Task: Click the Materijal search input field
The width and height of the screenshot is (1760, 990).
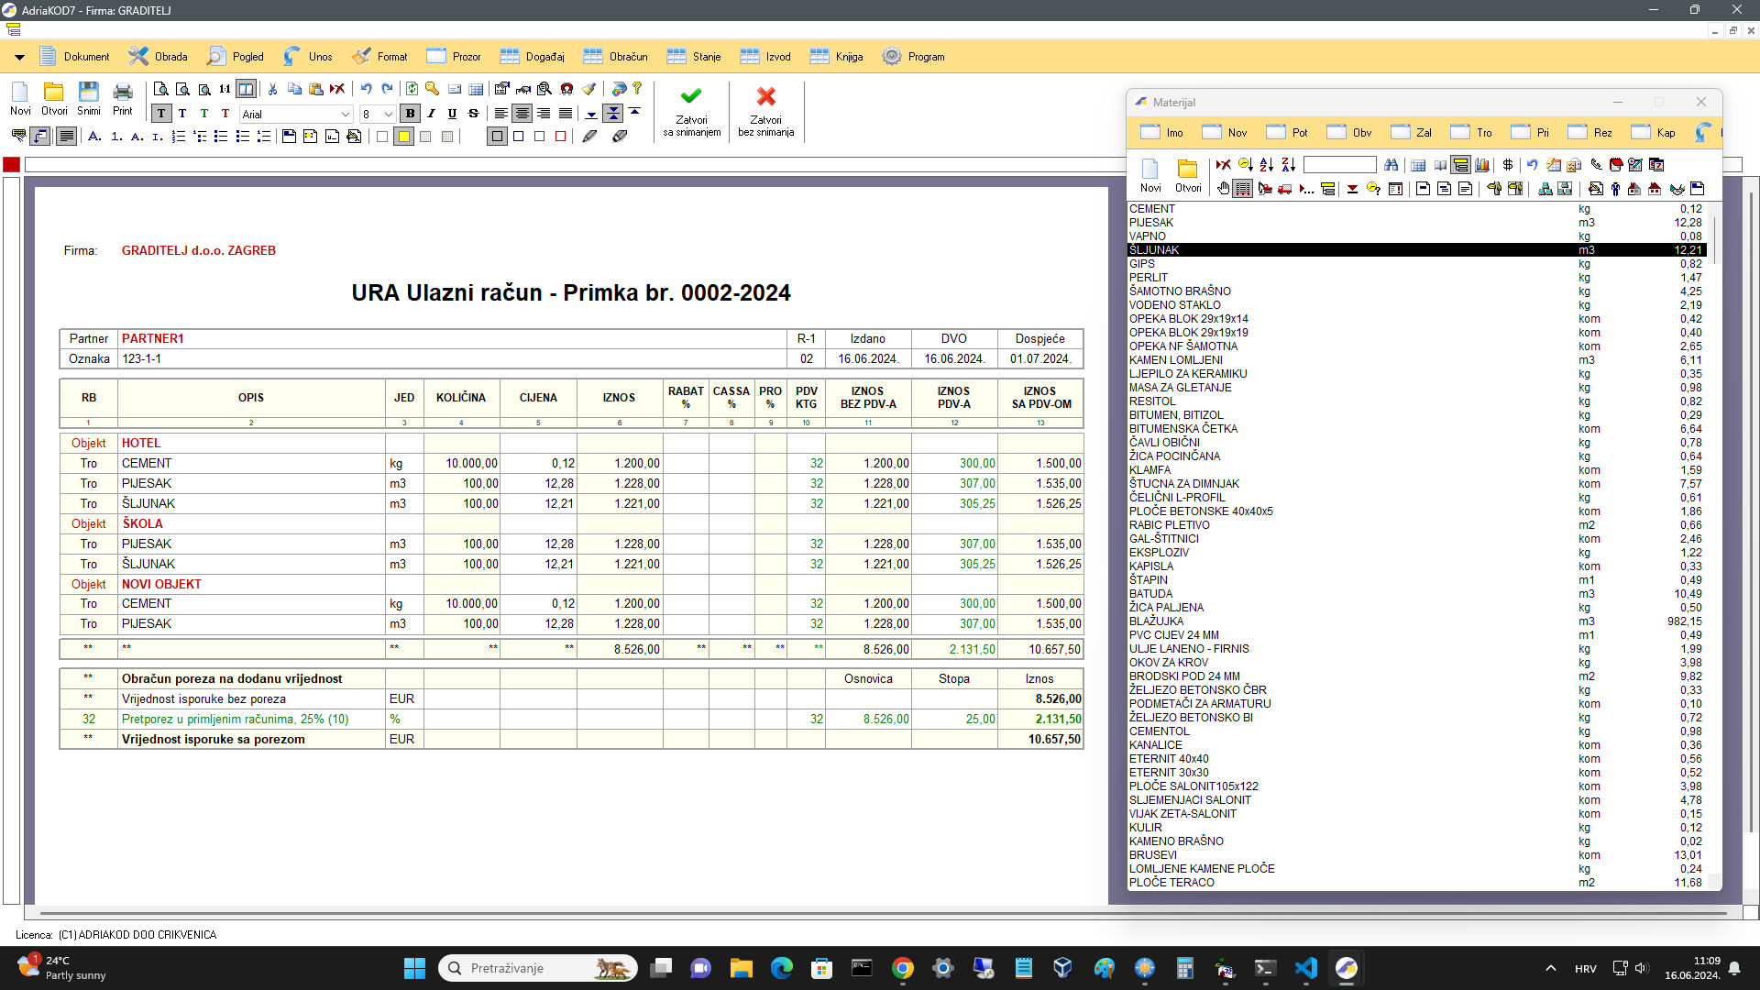Action: [1340, 165]
